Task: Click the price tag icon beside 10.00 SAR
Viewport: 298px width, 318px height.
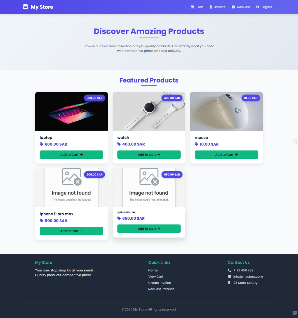Action: click(x=196, y=144)
